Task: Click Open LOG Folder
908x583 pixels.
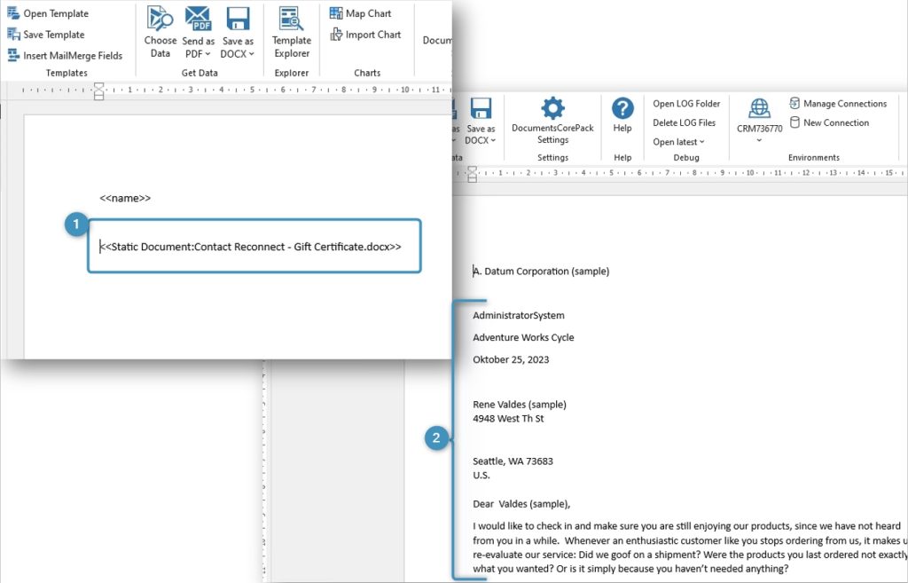Action: 687,104
